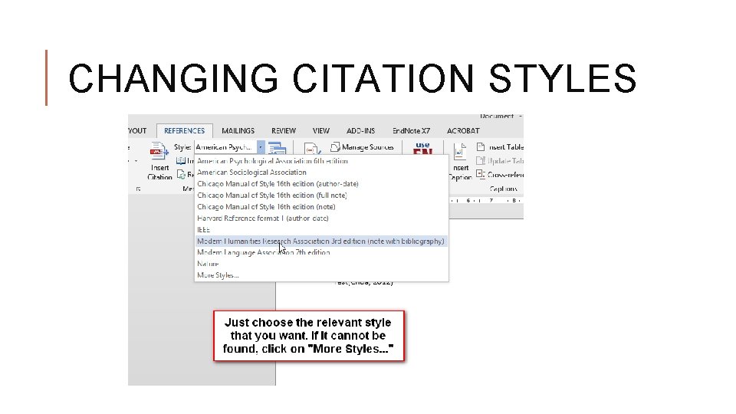736x414 pixels.
Task: Choose Chicago Manual of Style 16th edition (note)
Action: [x=321, y=207]
